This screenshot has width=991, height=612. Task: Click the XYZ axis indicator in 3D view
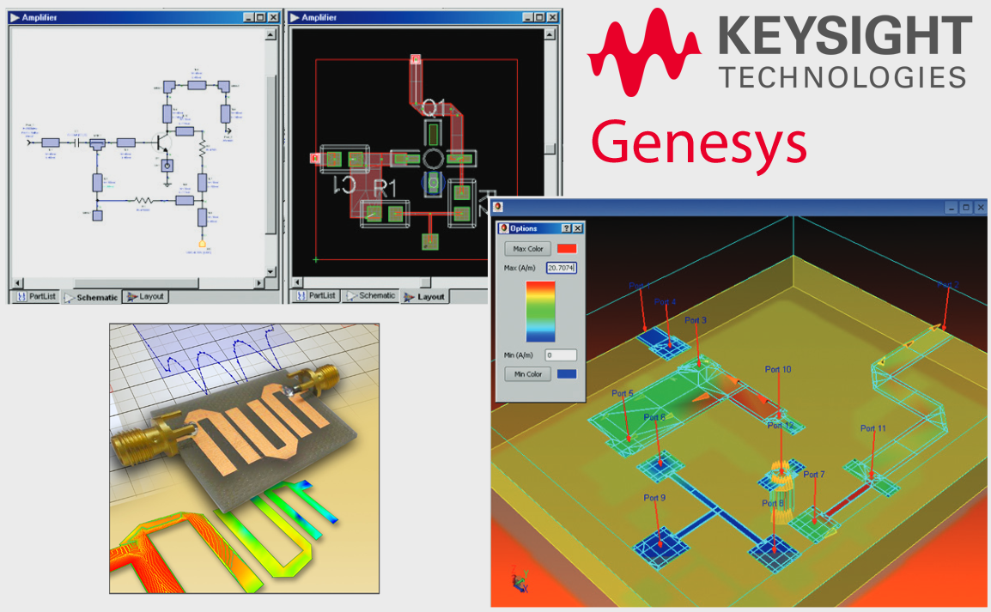click(x=520, y=579)
